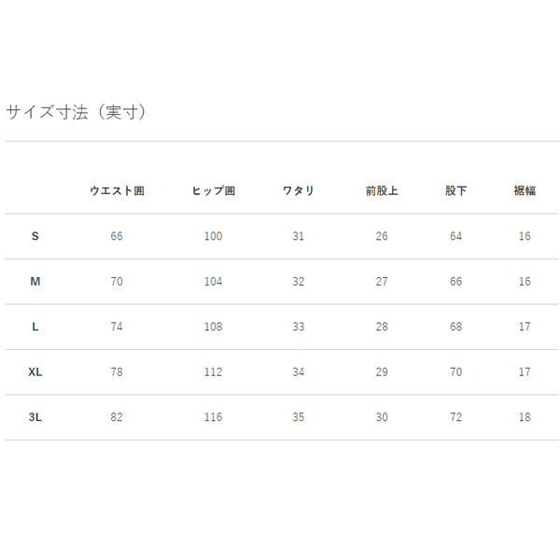Select the S size row label
The width and height of the screenshot is (560, 560).
[35, 237]
